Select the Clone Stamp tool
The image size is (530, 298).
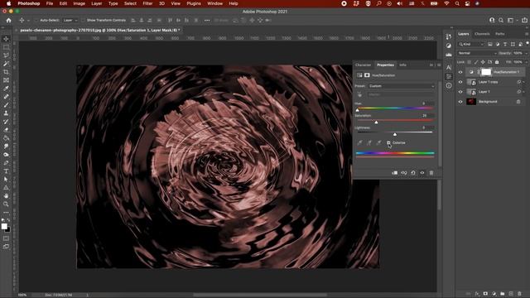(6, 113)
